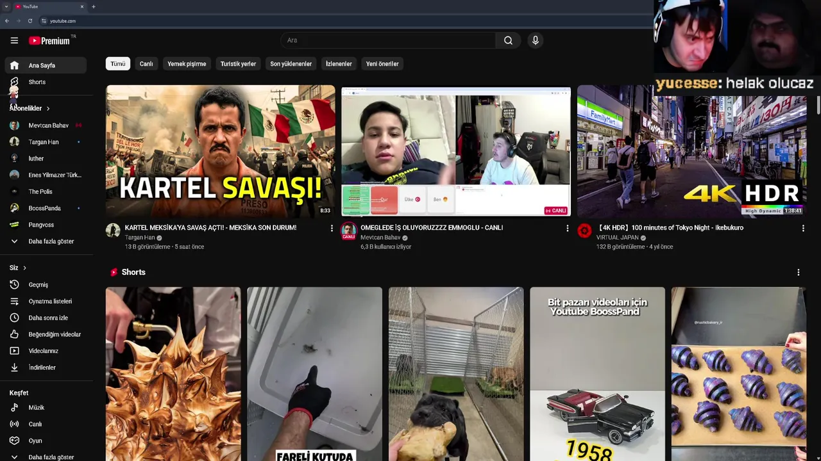Open İndirilenler in the sidebar
The width and height of the screenshot is (821, 461).
45,368
